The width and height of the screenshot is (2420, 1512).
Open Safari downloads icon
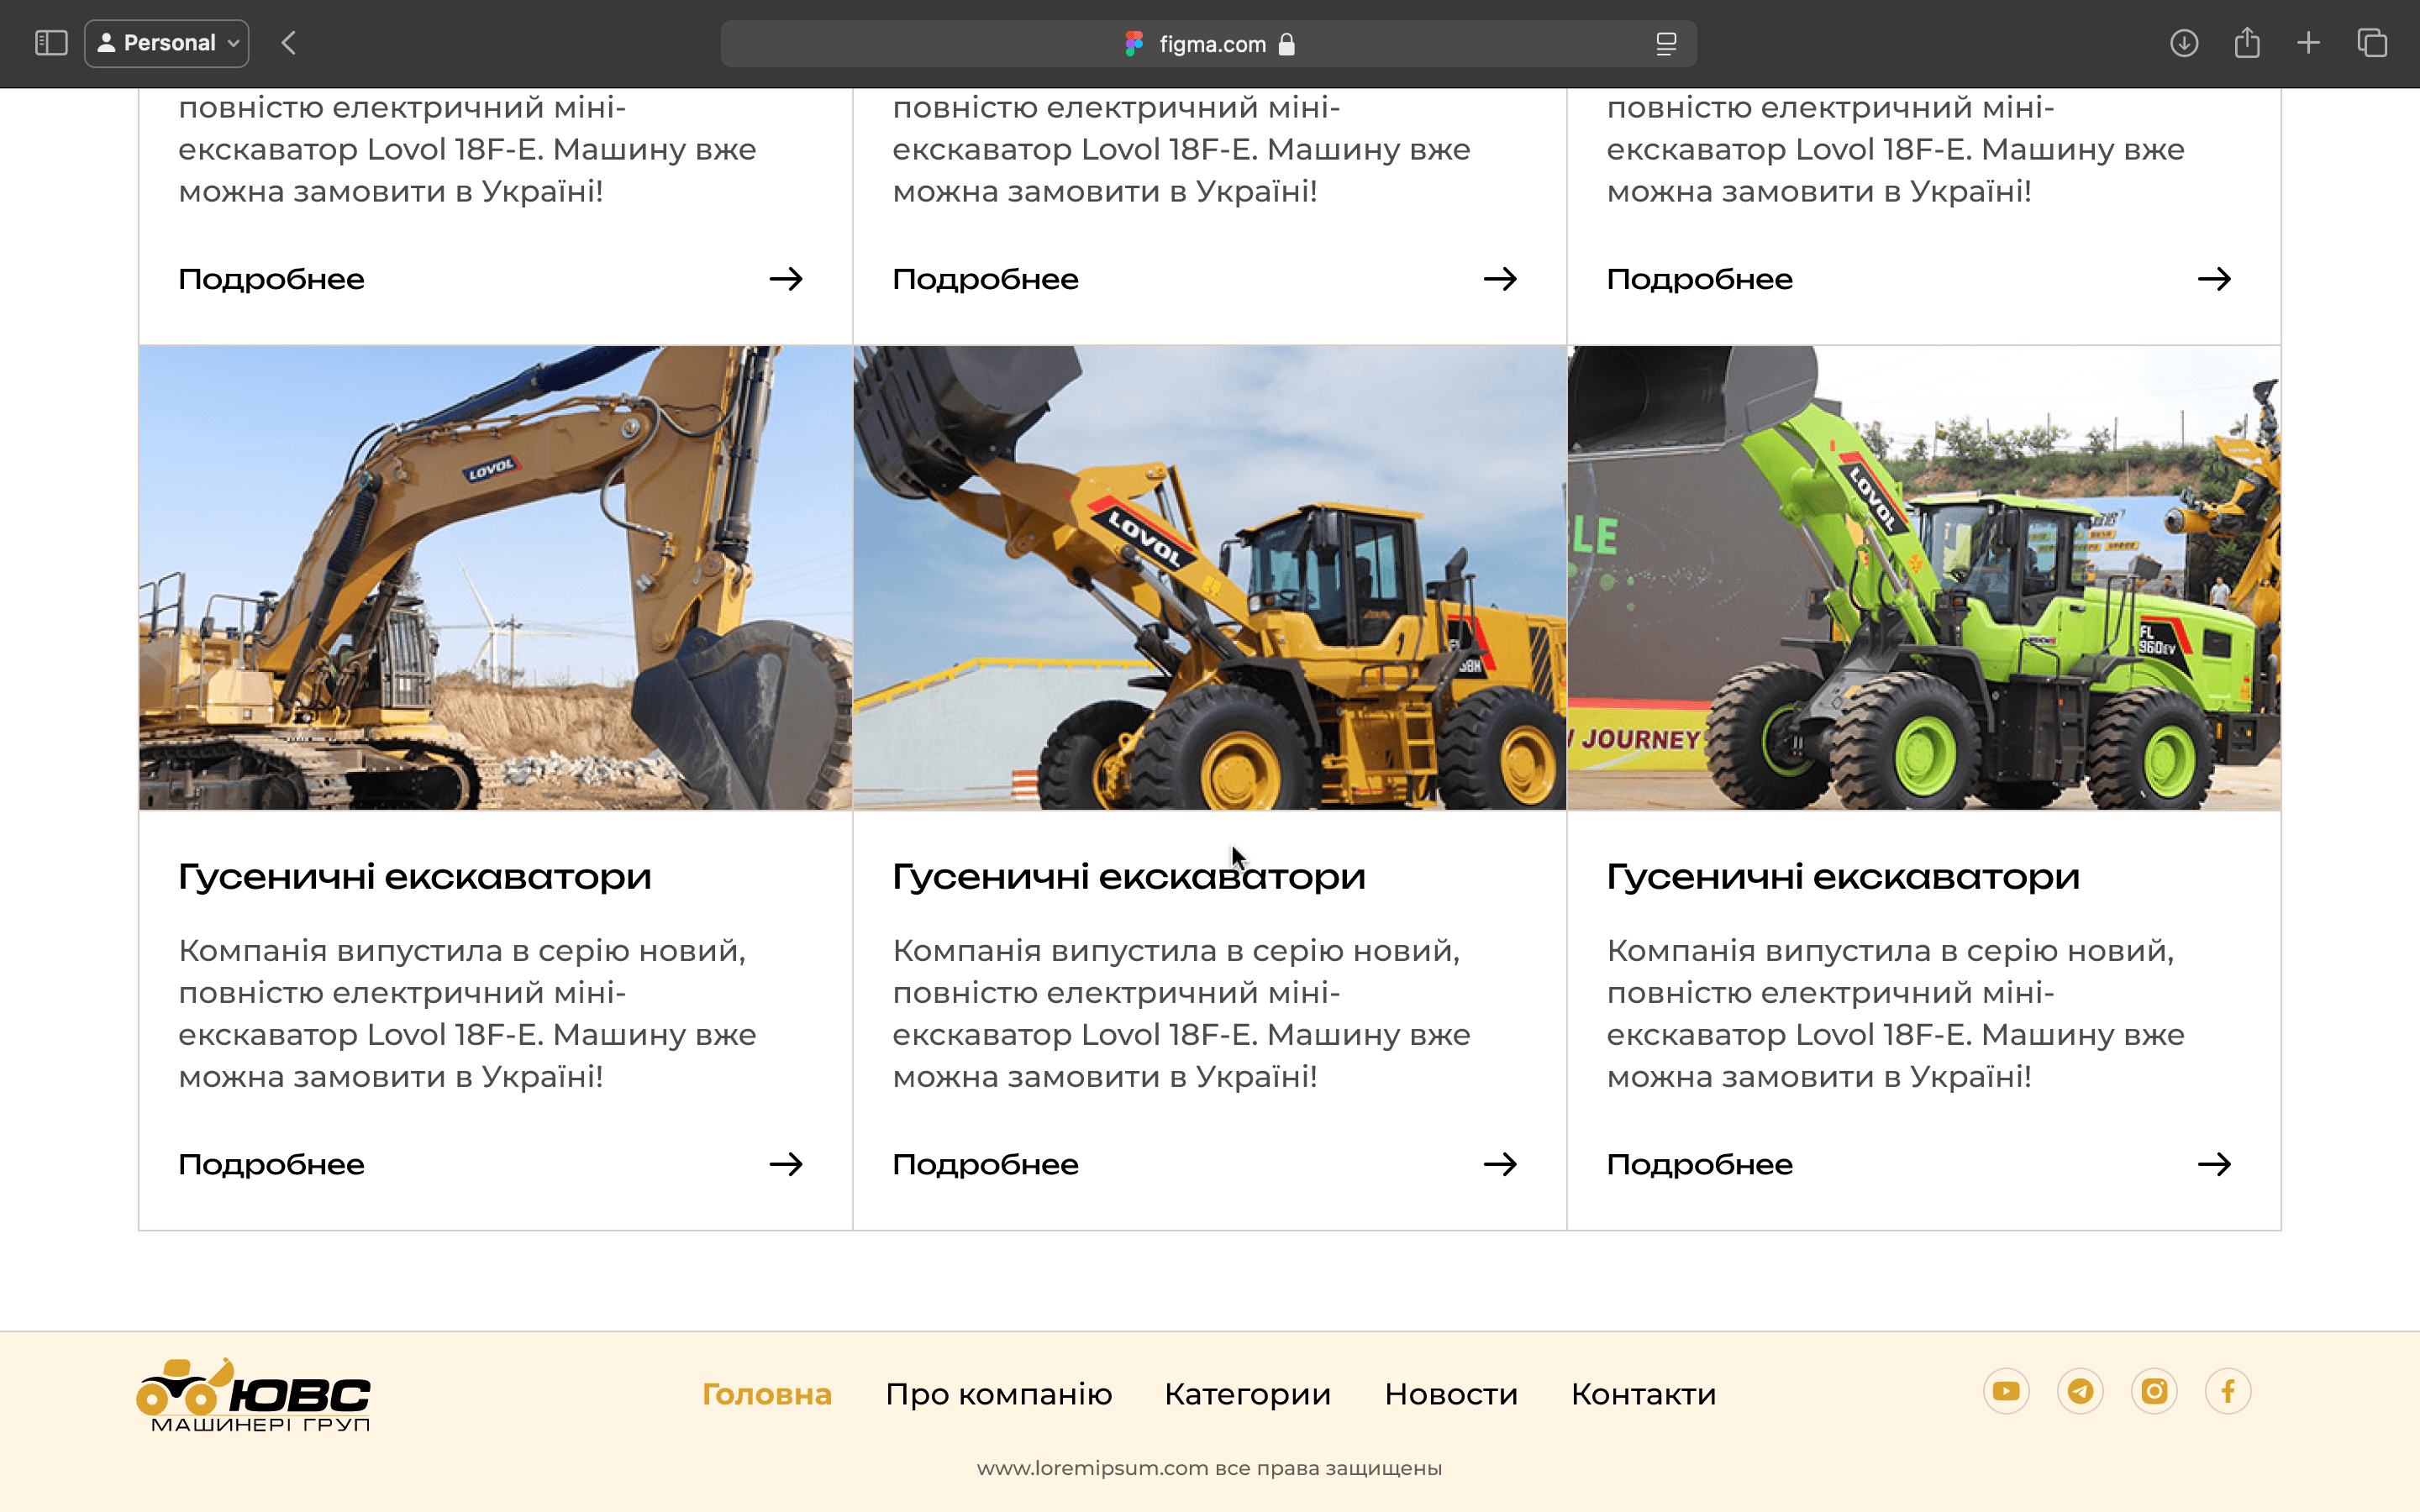coord(2183,43)
